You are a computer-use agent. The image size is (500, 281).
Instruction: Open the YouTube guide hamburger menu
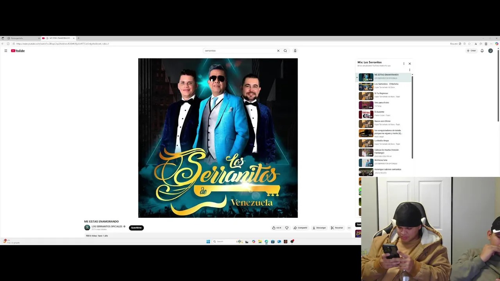tap(6, 51)
